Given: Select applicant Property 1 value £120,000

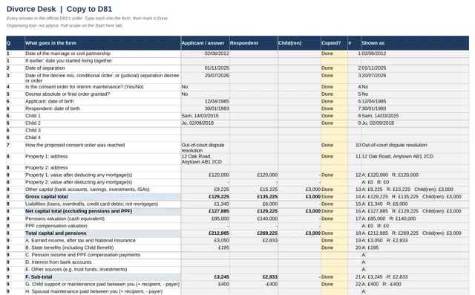Looking at the screenshot, I should pyautogui.click(x=205, y=175).
